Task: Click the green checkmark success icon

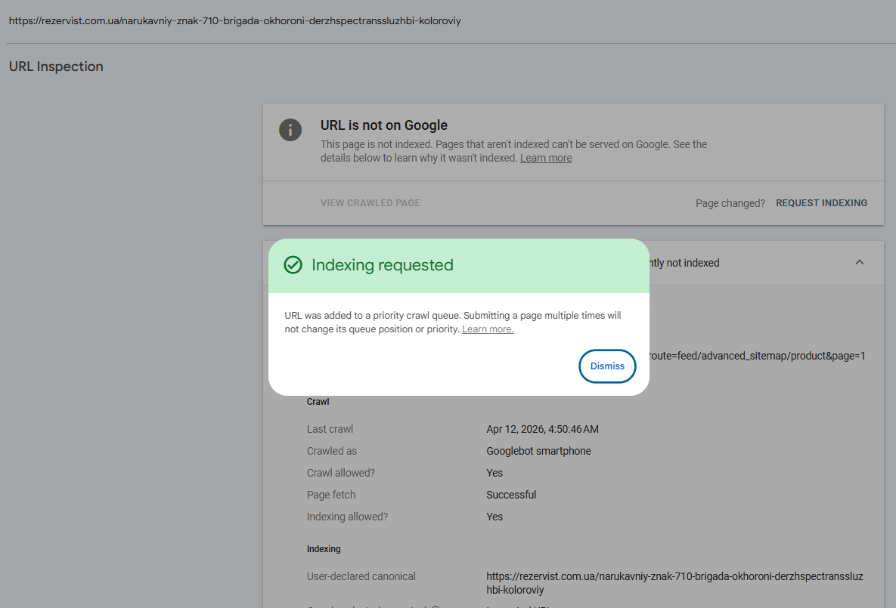Action: point(293,265)
